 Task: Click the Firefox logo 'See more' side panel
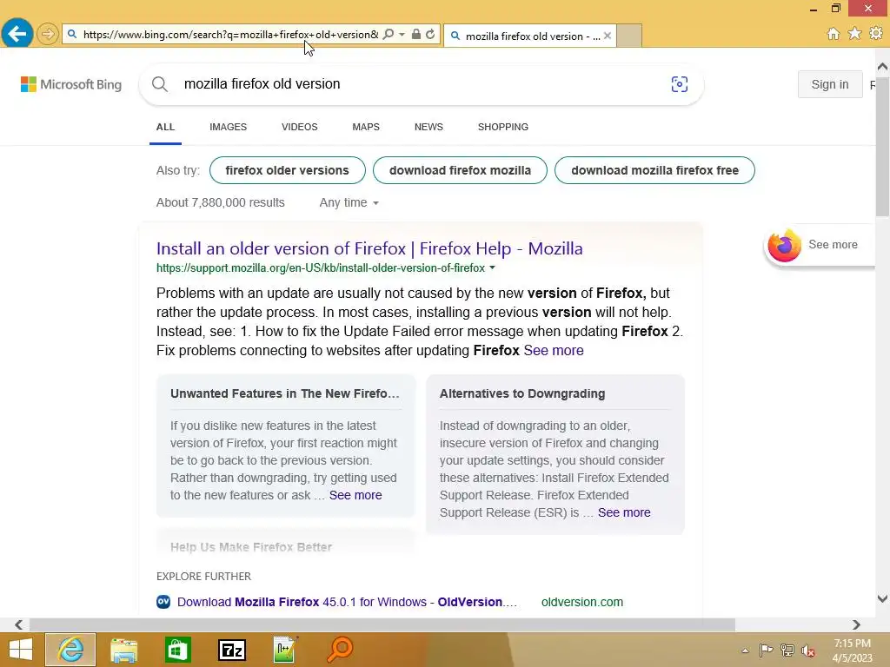tap(819, 245)
